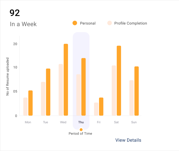Image resolution: width=179 pixels, height=151 pixels.
Task: Click Friday's pale Profile Completion bar
Action: click(x=96, y=109)
